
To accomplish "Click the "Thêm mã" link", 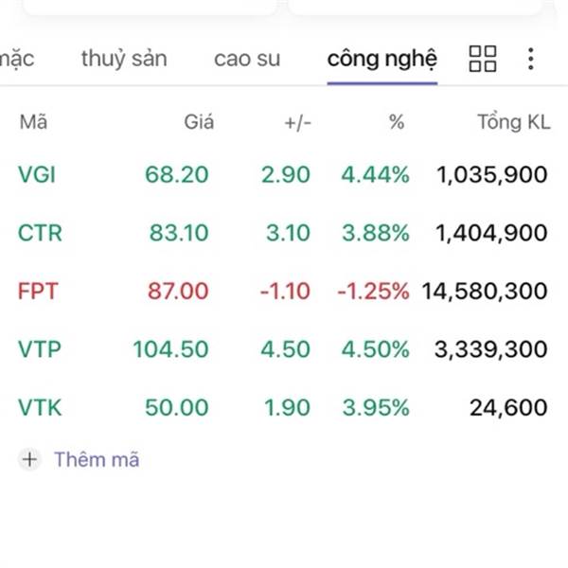I will coord(97,460).
